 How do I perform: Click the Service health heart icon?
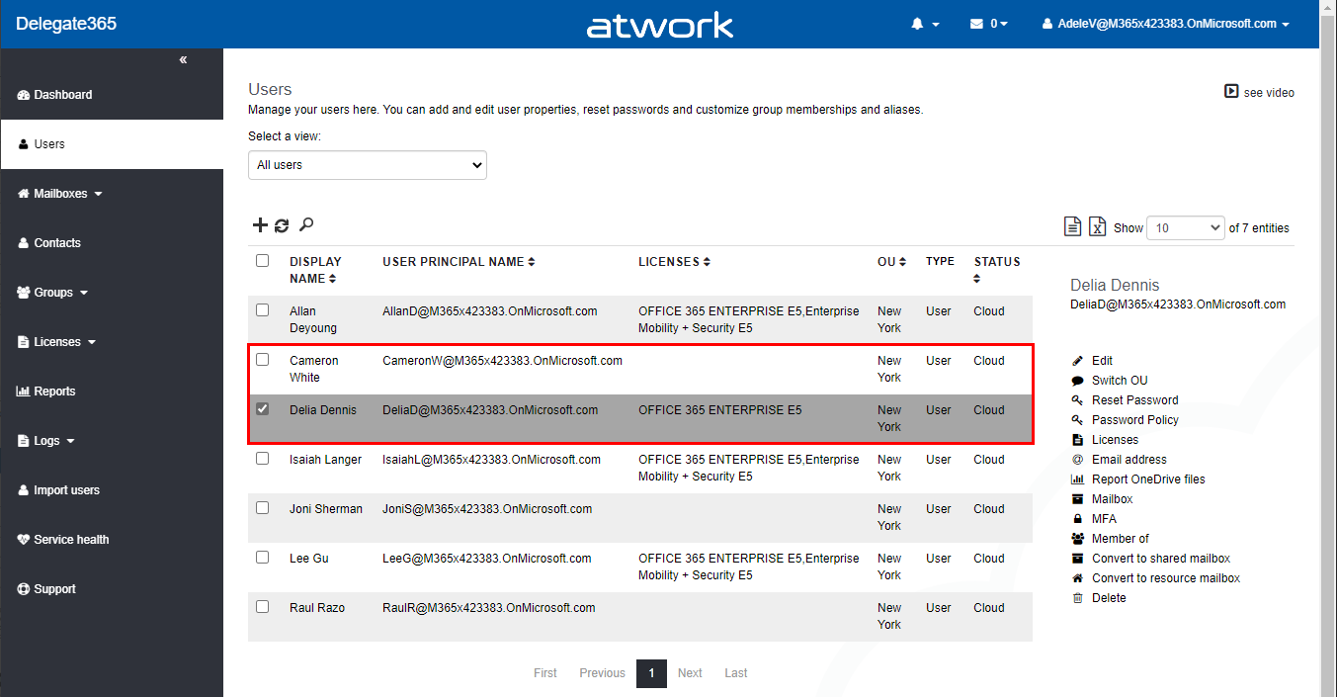point(24,540)
